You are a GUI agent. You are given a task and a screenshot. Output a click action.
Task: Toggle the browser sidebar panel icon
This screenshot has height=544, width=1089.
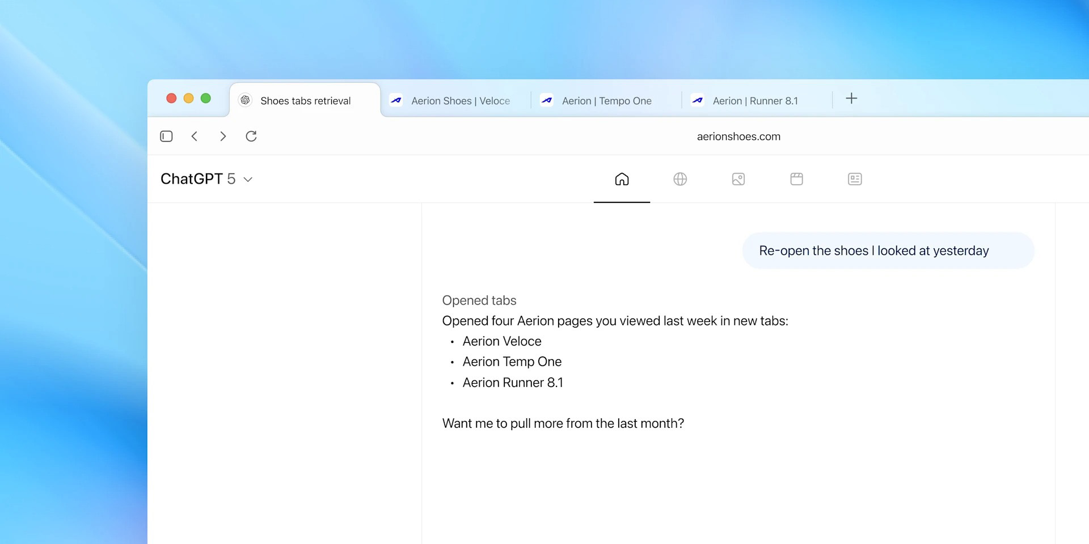[x=166, y=136]
